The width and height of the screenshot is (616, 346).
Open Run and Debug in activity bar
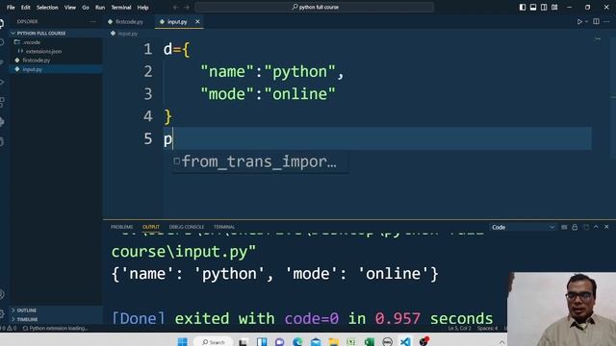click(2, 82)
